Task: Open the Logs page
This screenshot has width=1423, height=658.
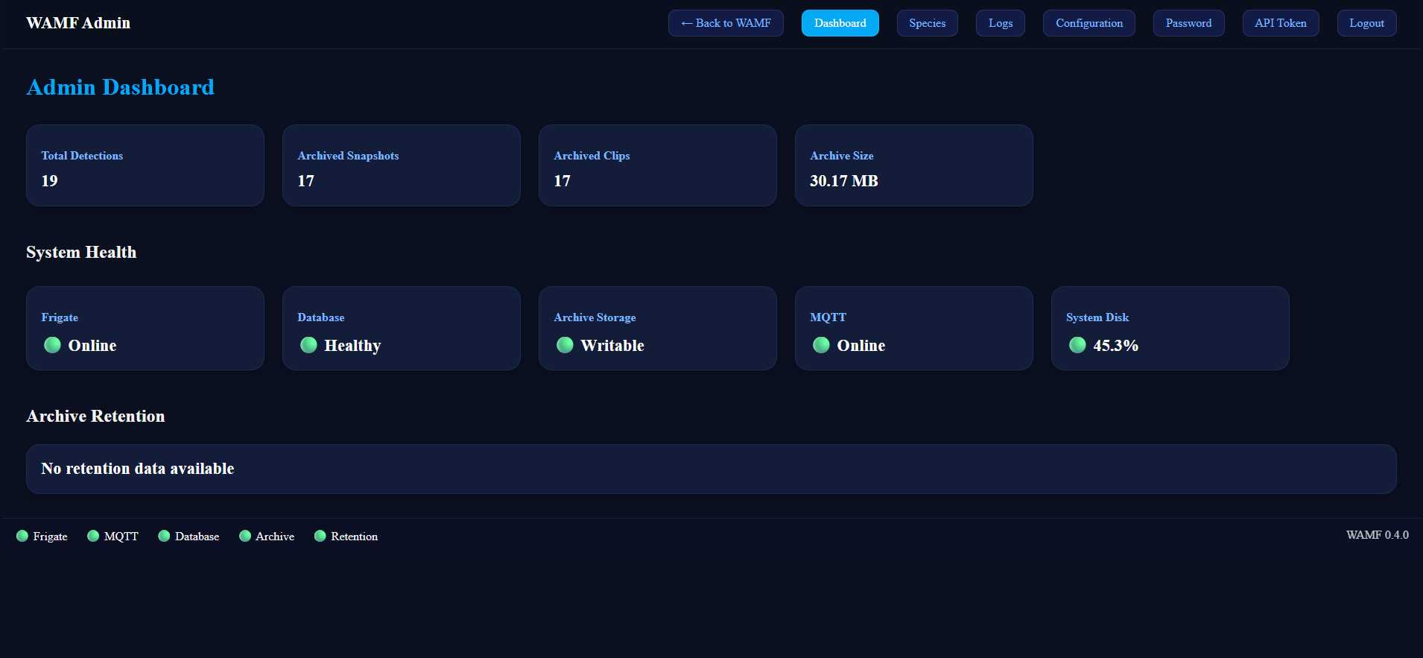Action: 1001,23
